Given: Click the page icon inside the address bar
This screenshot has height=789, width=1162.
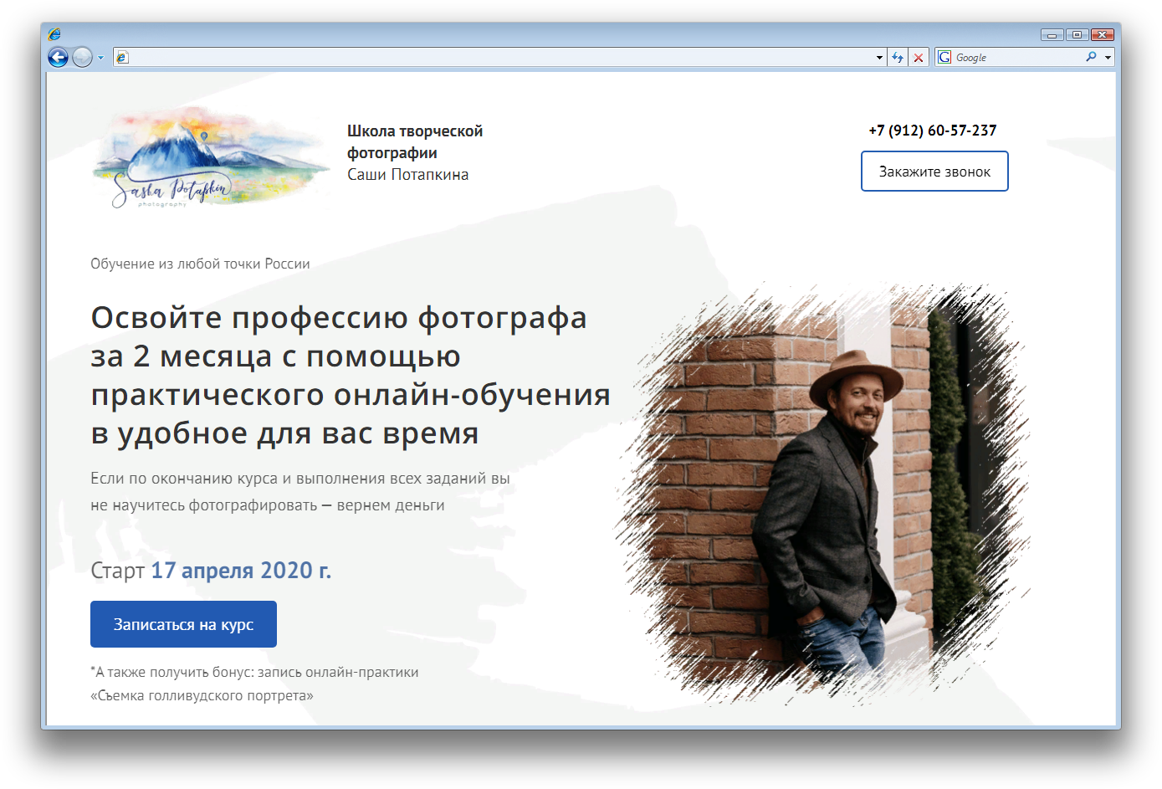Looking at the screenshot, I should (123, 57).
